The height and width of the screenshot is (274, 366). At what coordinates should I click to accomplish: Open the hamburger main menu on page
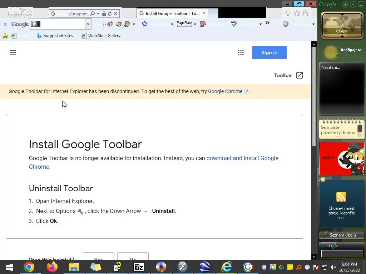13,52
